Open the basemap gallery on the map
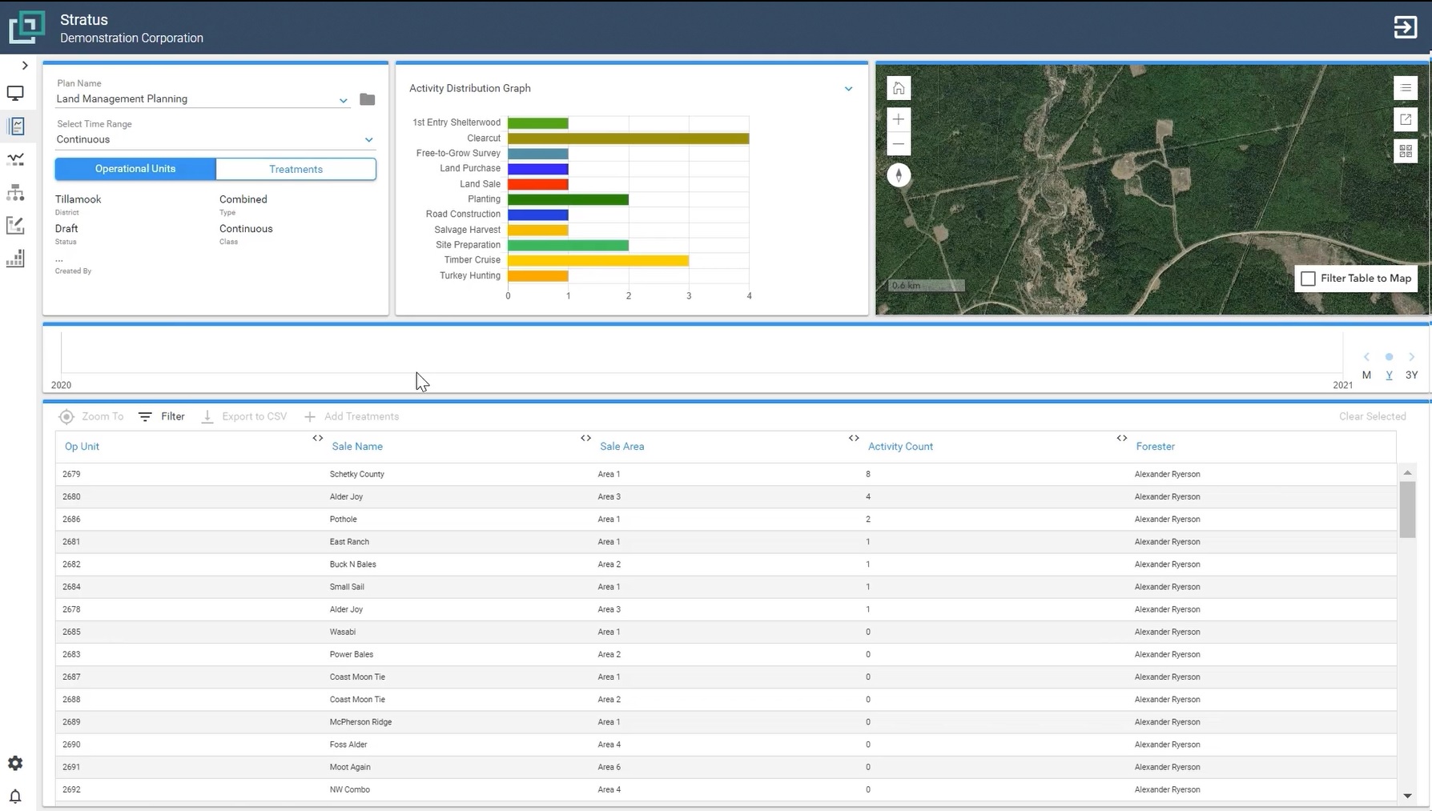Image resolution: width=1432 pixels, height=811 pixels. [x=1406, y=151]
